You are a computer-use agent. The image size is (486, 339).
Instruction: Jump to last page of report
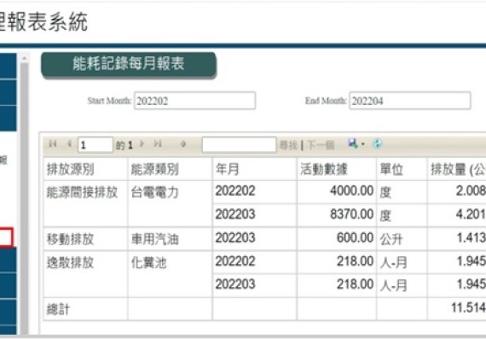click(158, 143)
